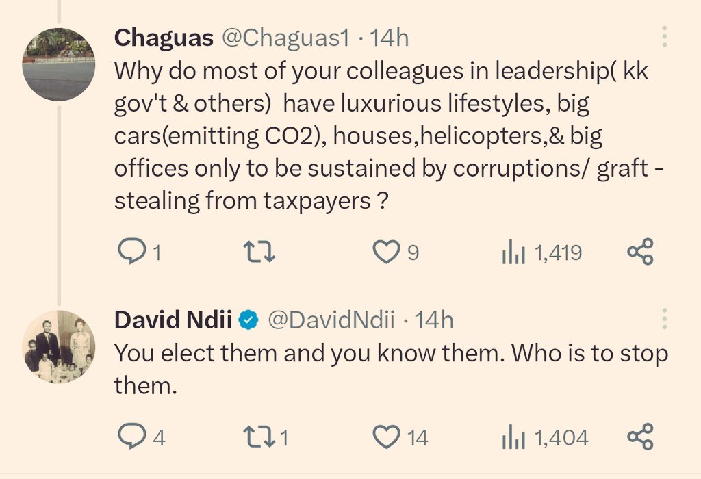Screen dimensions: 701x479
Task: Go to the Chaguas display name profile
Action: tap(164, 38)
